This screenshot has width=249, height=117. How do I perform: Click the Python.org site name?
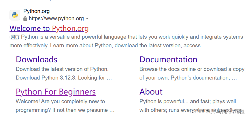37,11
